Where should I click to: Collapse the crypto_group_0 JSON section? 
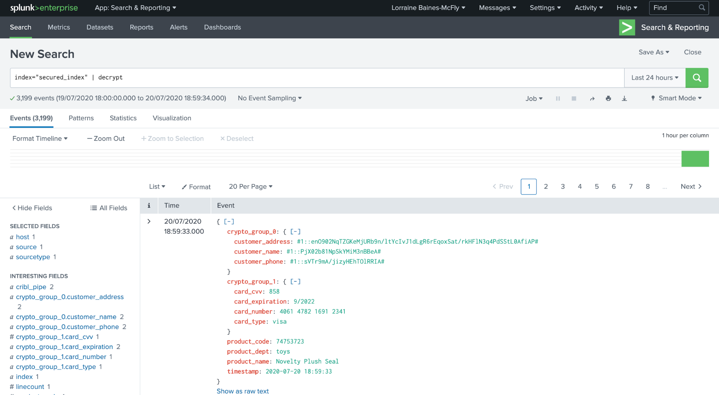[x=295, y=232]
